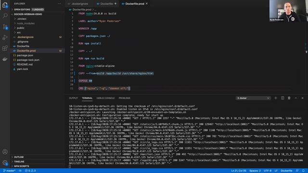Expand the src folder

[19, 33]
